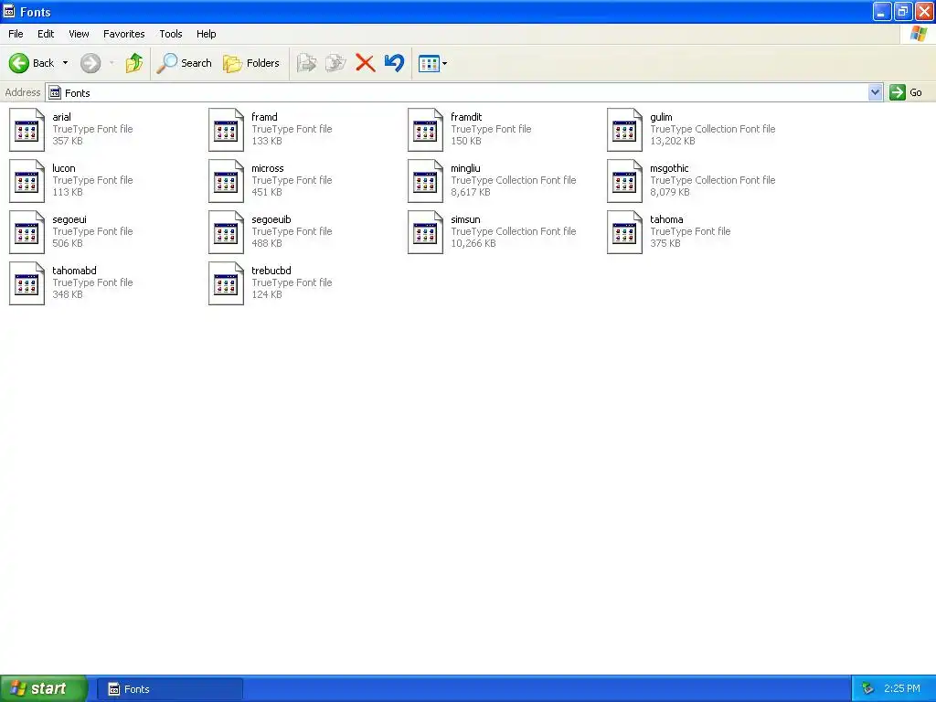Image resolution: width=936 pixels, height=702 pixels.
Task: Click the Windows flag logo throbber
Action: (919, 34)
